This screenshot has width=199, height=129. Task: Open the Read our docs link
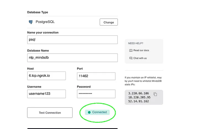(x=141, y=51)
